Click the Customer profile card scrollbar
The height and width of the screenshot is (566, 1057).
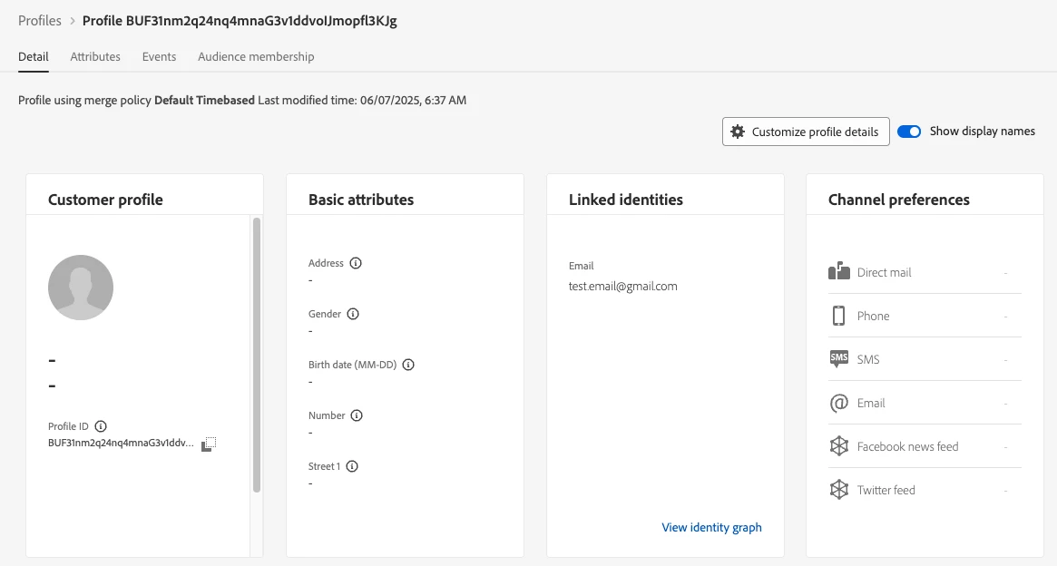(x=257, y=354)
